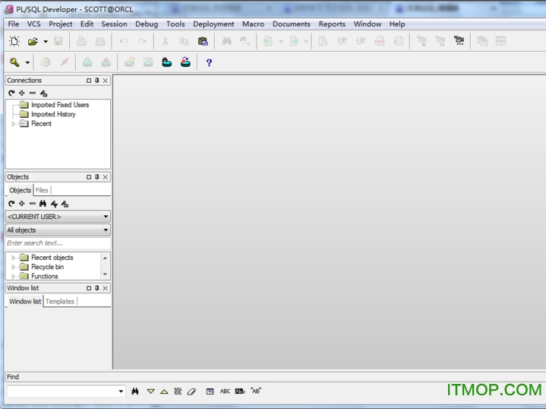Open the Debug menu
546x409 pixels.
coord(147,24)
